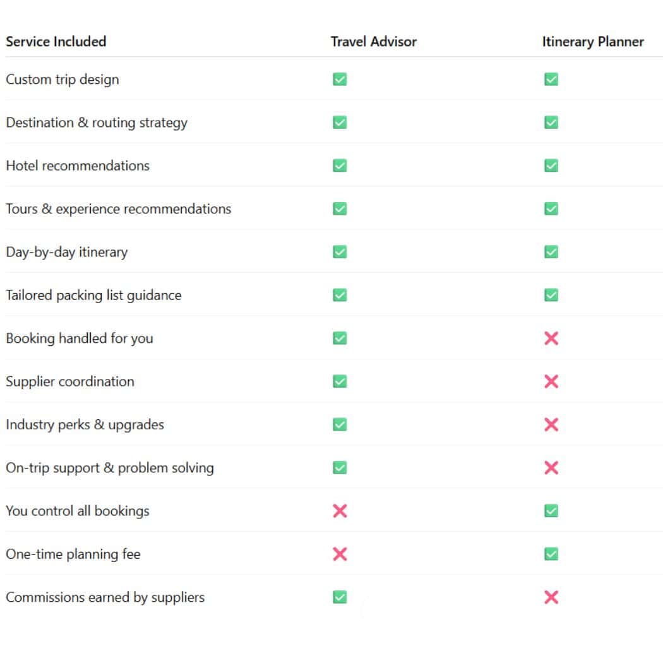Select the Travel Advisor column header
The width and height of the screenshot is (663, 663).
click(x=374, y=42)
